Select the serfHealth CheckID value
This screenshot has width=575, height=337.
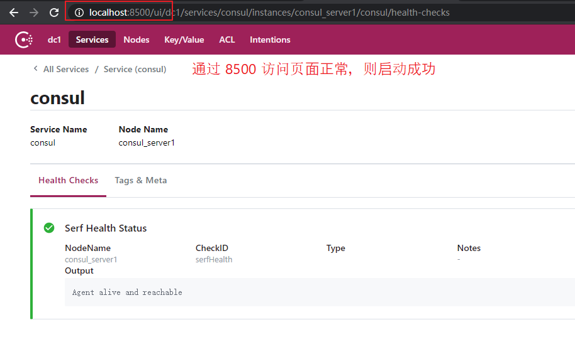pos(214,259)
